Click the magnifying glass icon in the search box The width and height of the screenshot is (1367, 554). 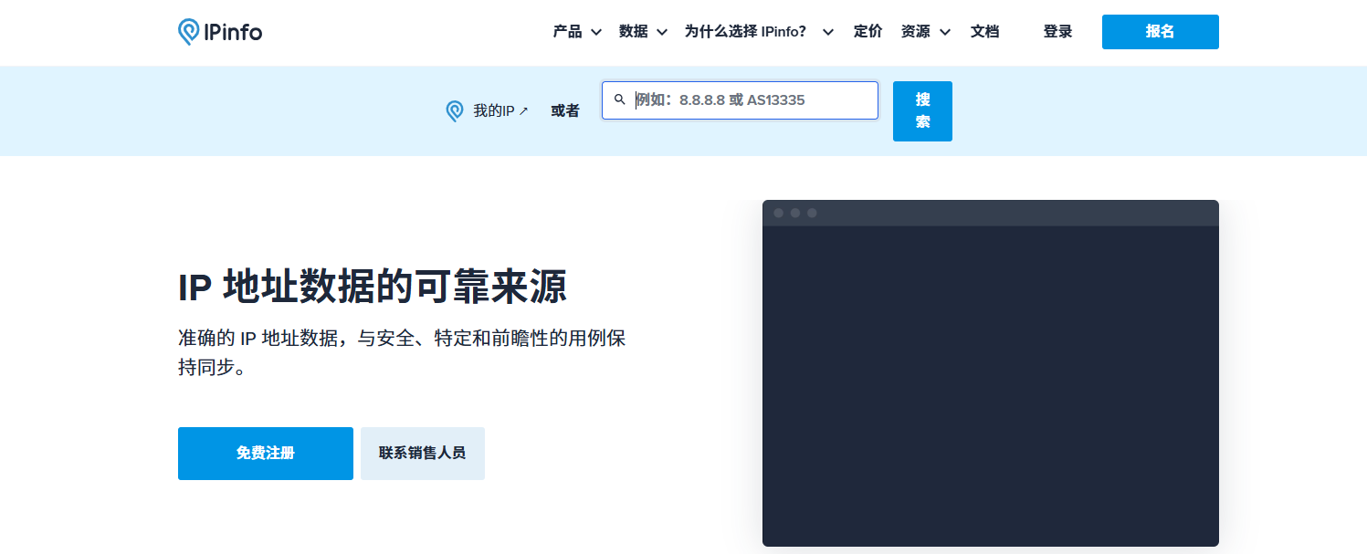coord(620,99)
